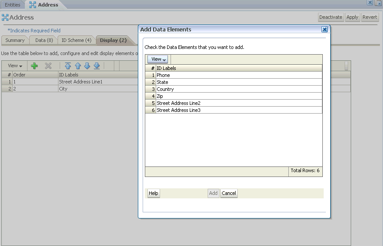Switch to the Entities tab
The image size is (383, 246).
point(12,5)
